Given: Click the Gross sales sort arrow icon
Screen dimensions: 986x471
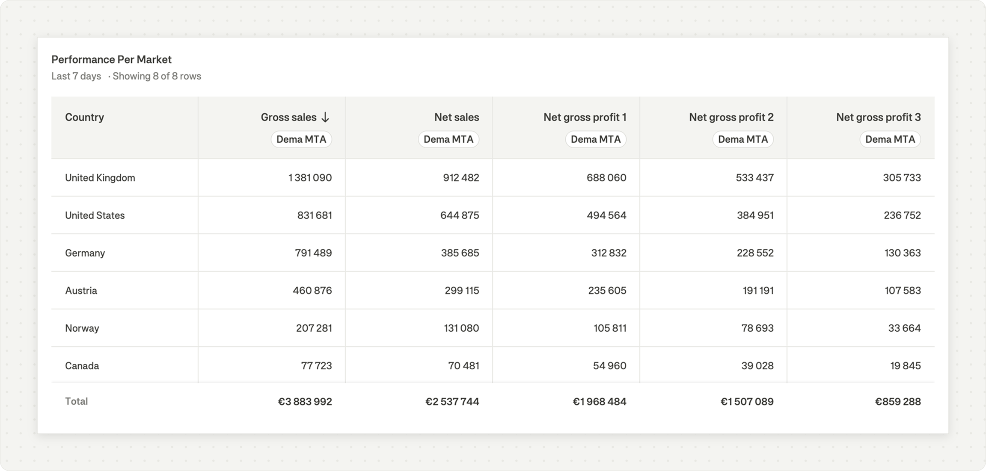Looking at the screenshot, I should tap(325, 118).
